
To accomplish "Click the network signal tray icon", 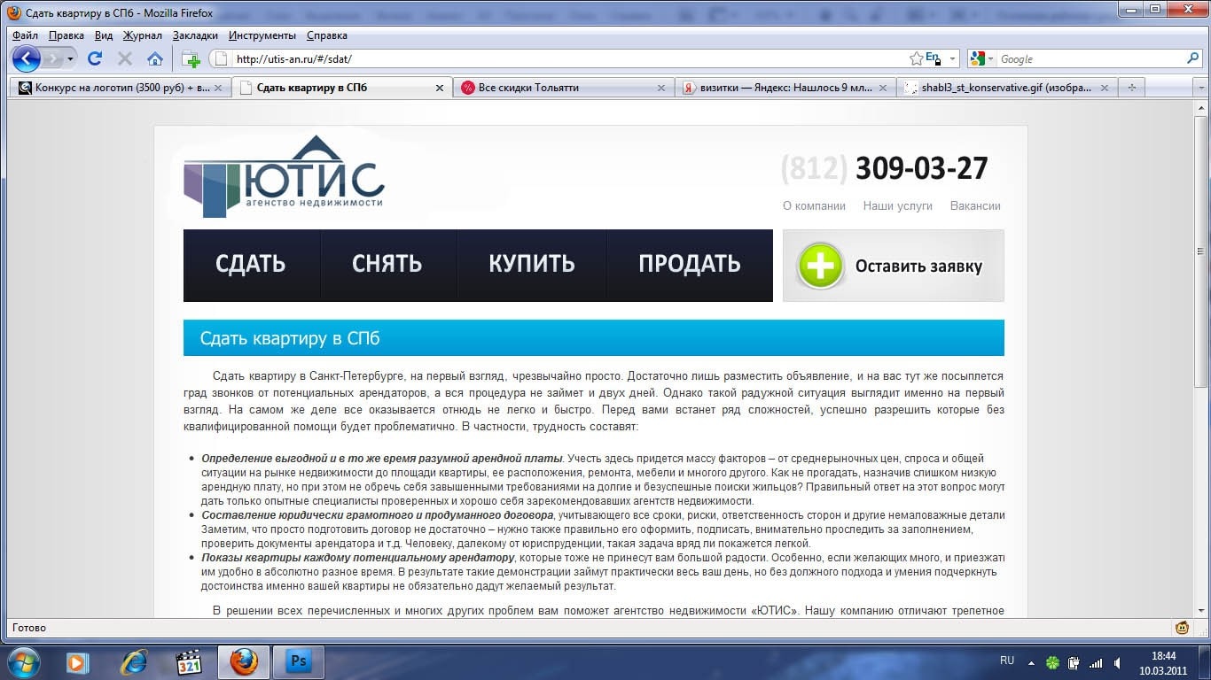I will pos(1097,662).
